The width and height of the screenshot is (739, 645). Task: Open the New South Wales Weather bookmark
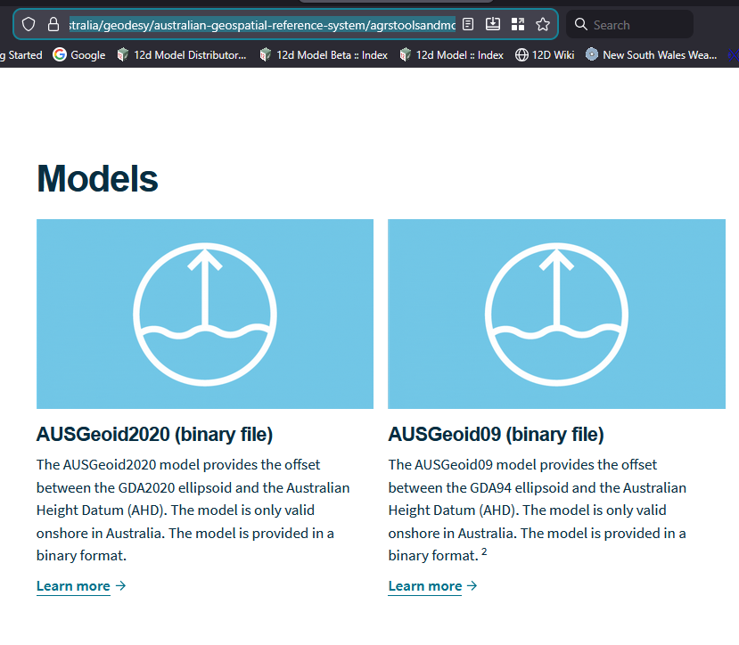click(x=651, y=55)
